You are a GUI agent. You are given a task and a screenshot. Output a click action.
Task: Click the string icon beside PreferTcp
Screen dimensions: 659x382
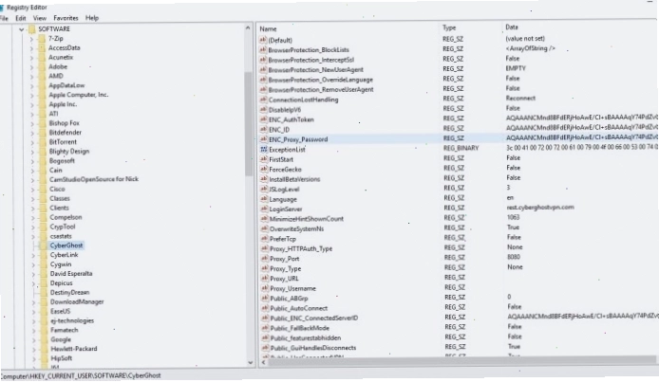coord(264,239)
